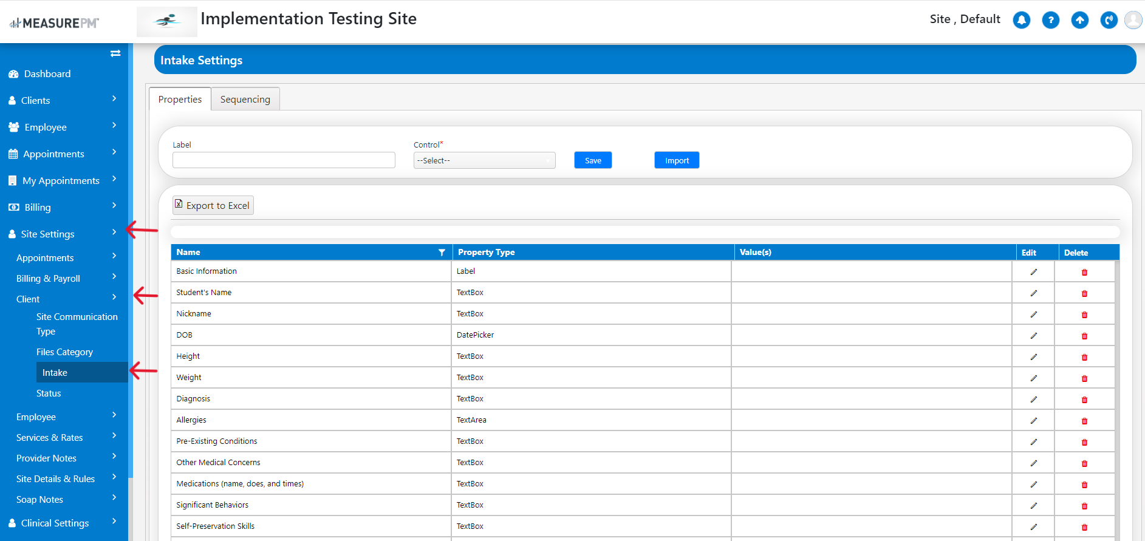Screen dimensions: 1145x541
Task: Expand the Employee top-level sidebar menu
Action: point(64,127)
